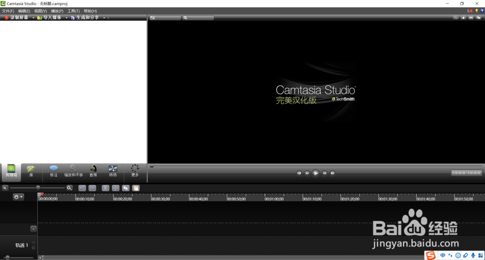Click the timeline playhead marker at start
This screenshot has width=485, height=260.
pos(42,195)
